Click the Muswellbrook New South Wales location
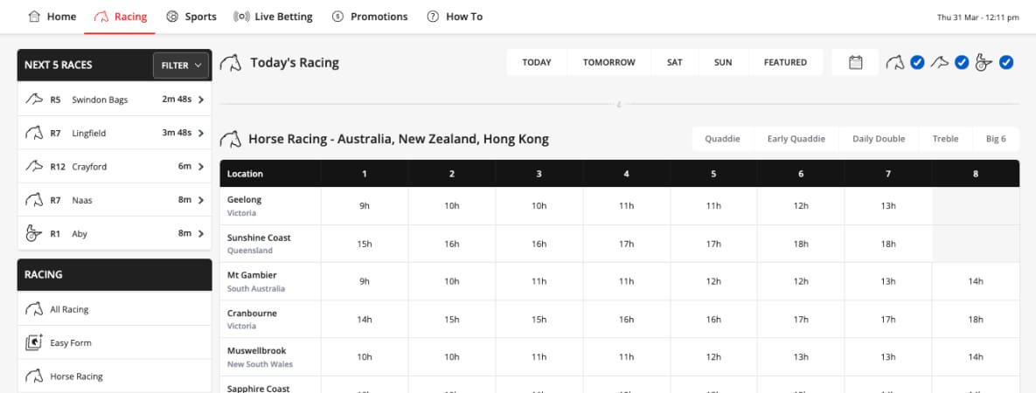Viewport: 1036px width, 393px height. [x=270, y=356]
